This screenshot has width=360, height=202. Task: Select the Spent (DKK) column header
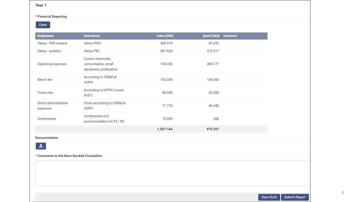[x=211, y=36]
